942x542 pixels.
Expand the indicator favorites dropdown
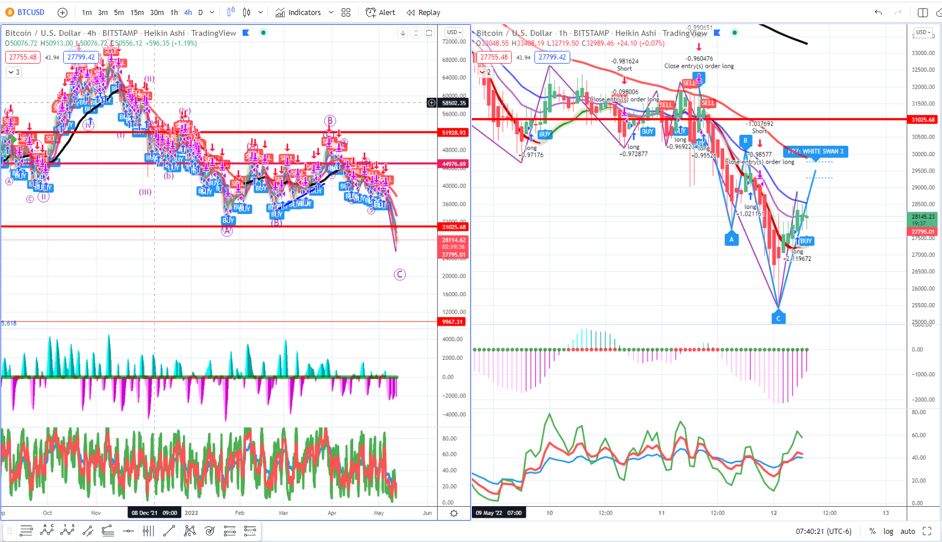point(331,12)
